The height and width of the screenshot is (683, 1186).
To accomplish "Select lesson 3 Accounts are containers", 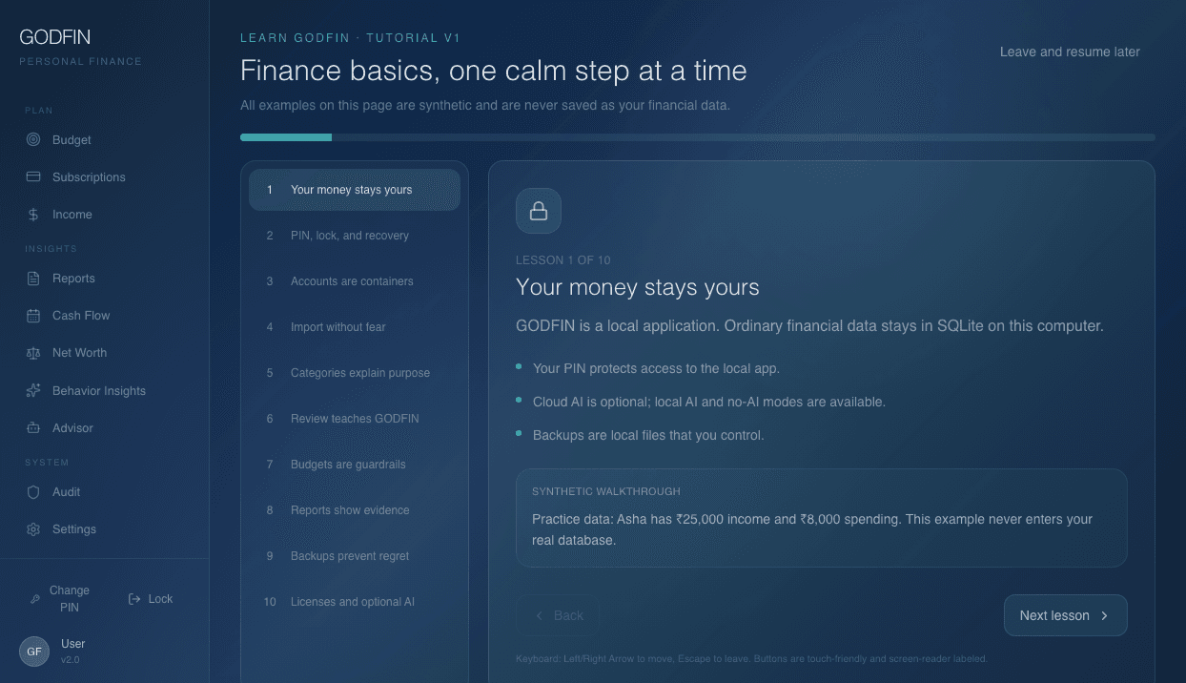I will point(355,281).
